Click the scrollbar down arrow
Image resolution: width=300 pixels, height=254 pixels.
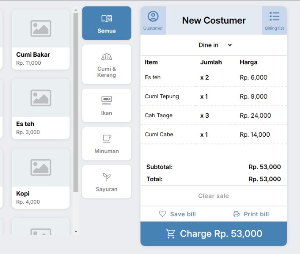click(x=76, y=232)
